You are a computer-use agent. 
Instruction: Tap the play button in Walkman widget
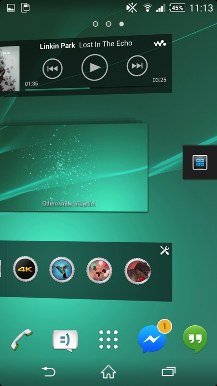(x=95, y=68)
